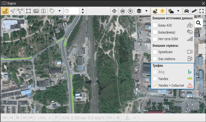This screenshot has height=122, width=206.
Task: Select the Базы АЗС label
Action: 165,25
